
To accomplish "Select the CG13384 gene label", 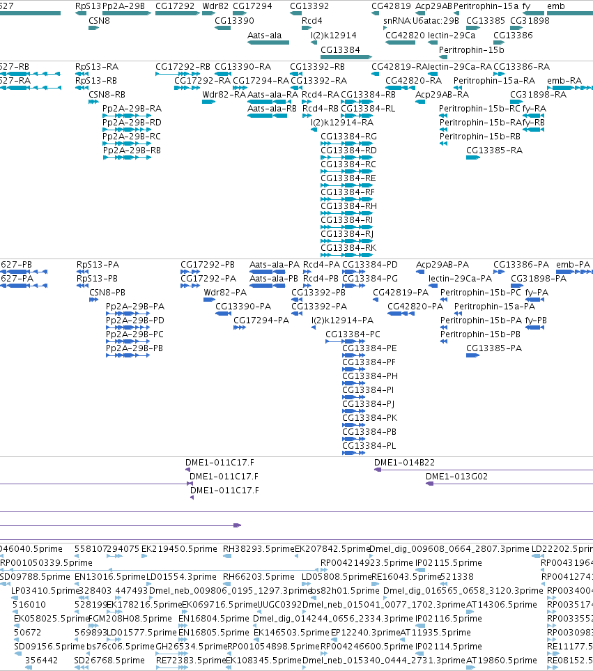I will coord(340,49).
